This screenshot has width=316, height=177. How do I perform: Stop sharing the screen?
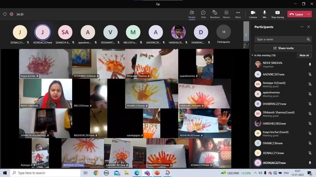click(277, 14)
